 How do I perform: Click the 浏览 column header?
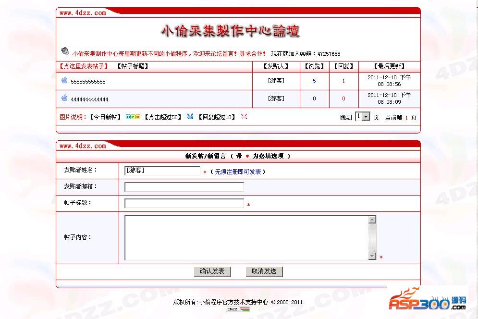[x=314, y=66]
